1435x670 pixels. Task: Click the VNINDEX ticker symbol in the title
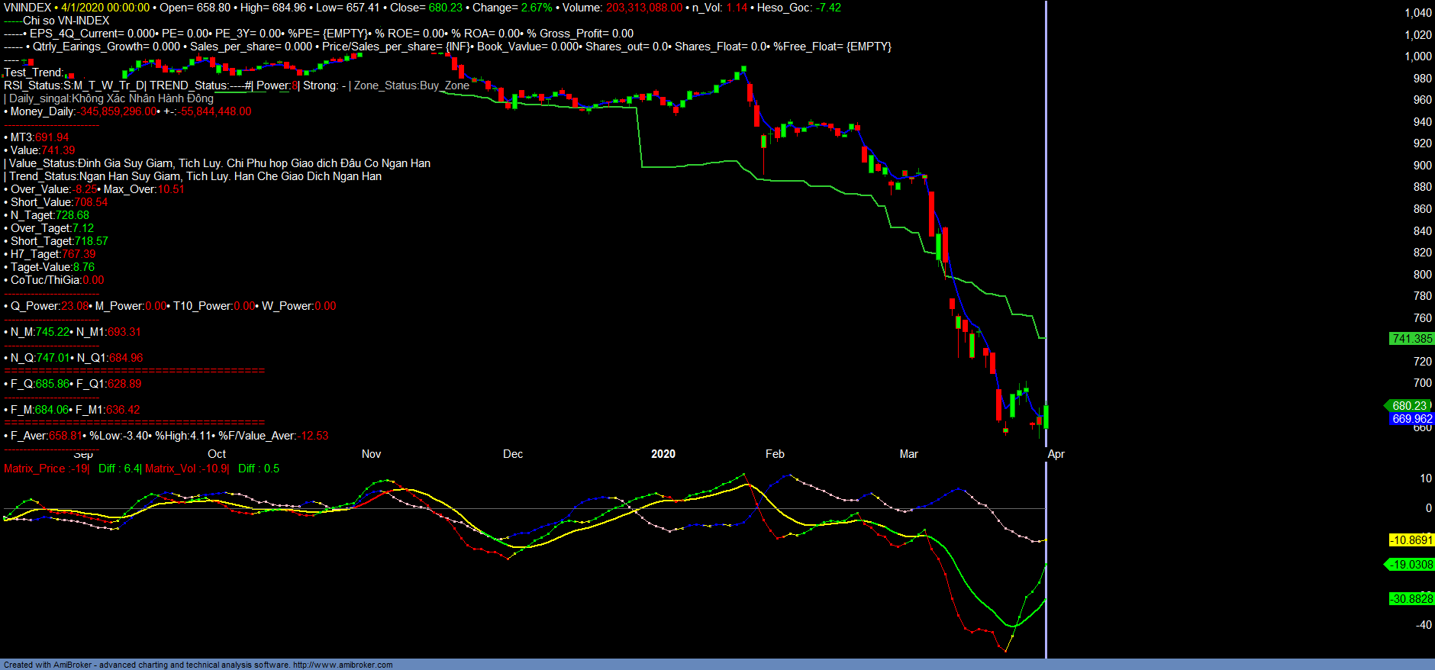pos(27,8)
